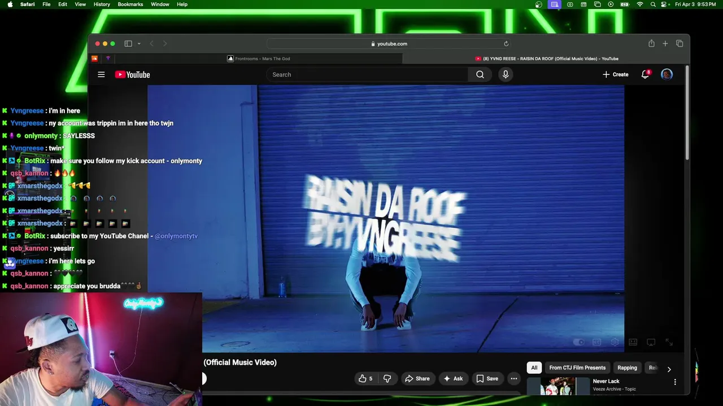The image size is (723, 406).
Task: Go to YouTube home via logo
Action: pos(132,74)
